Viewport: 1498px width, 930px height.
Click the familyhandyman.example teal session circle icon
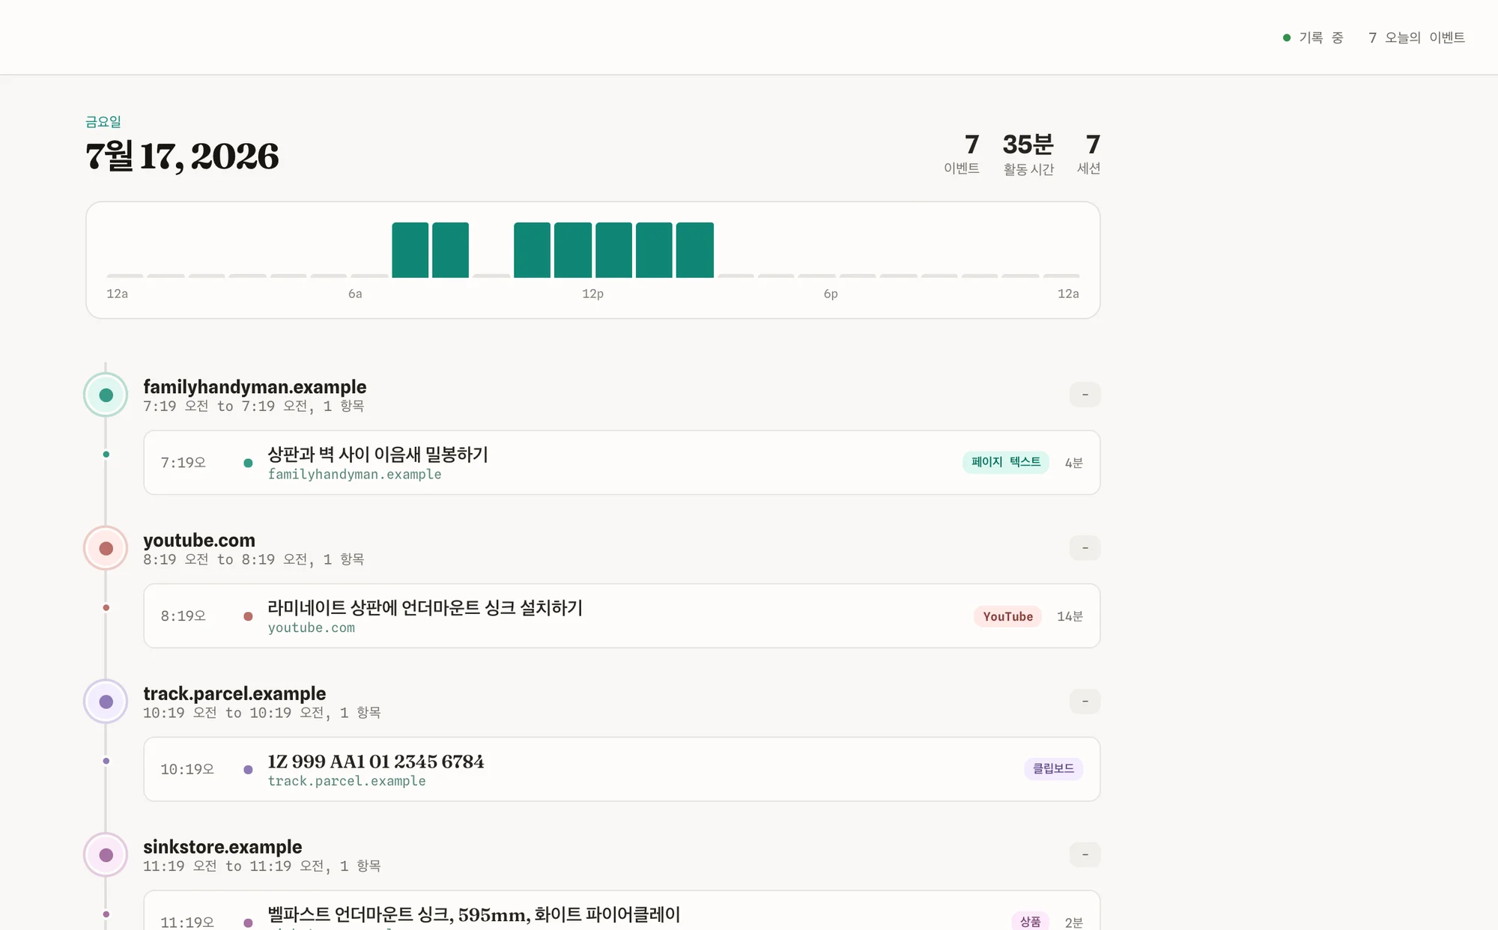tap(106, 395)
